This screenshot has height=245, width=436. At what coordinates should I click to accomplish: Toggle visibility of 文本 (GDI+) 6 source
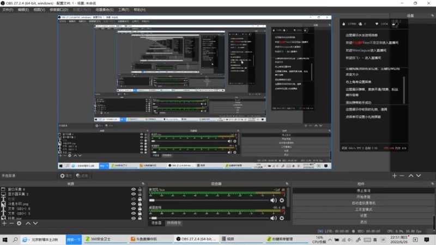[x=134, y=209]
